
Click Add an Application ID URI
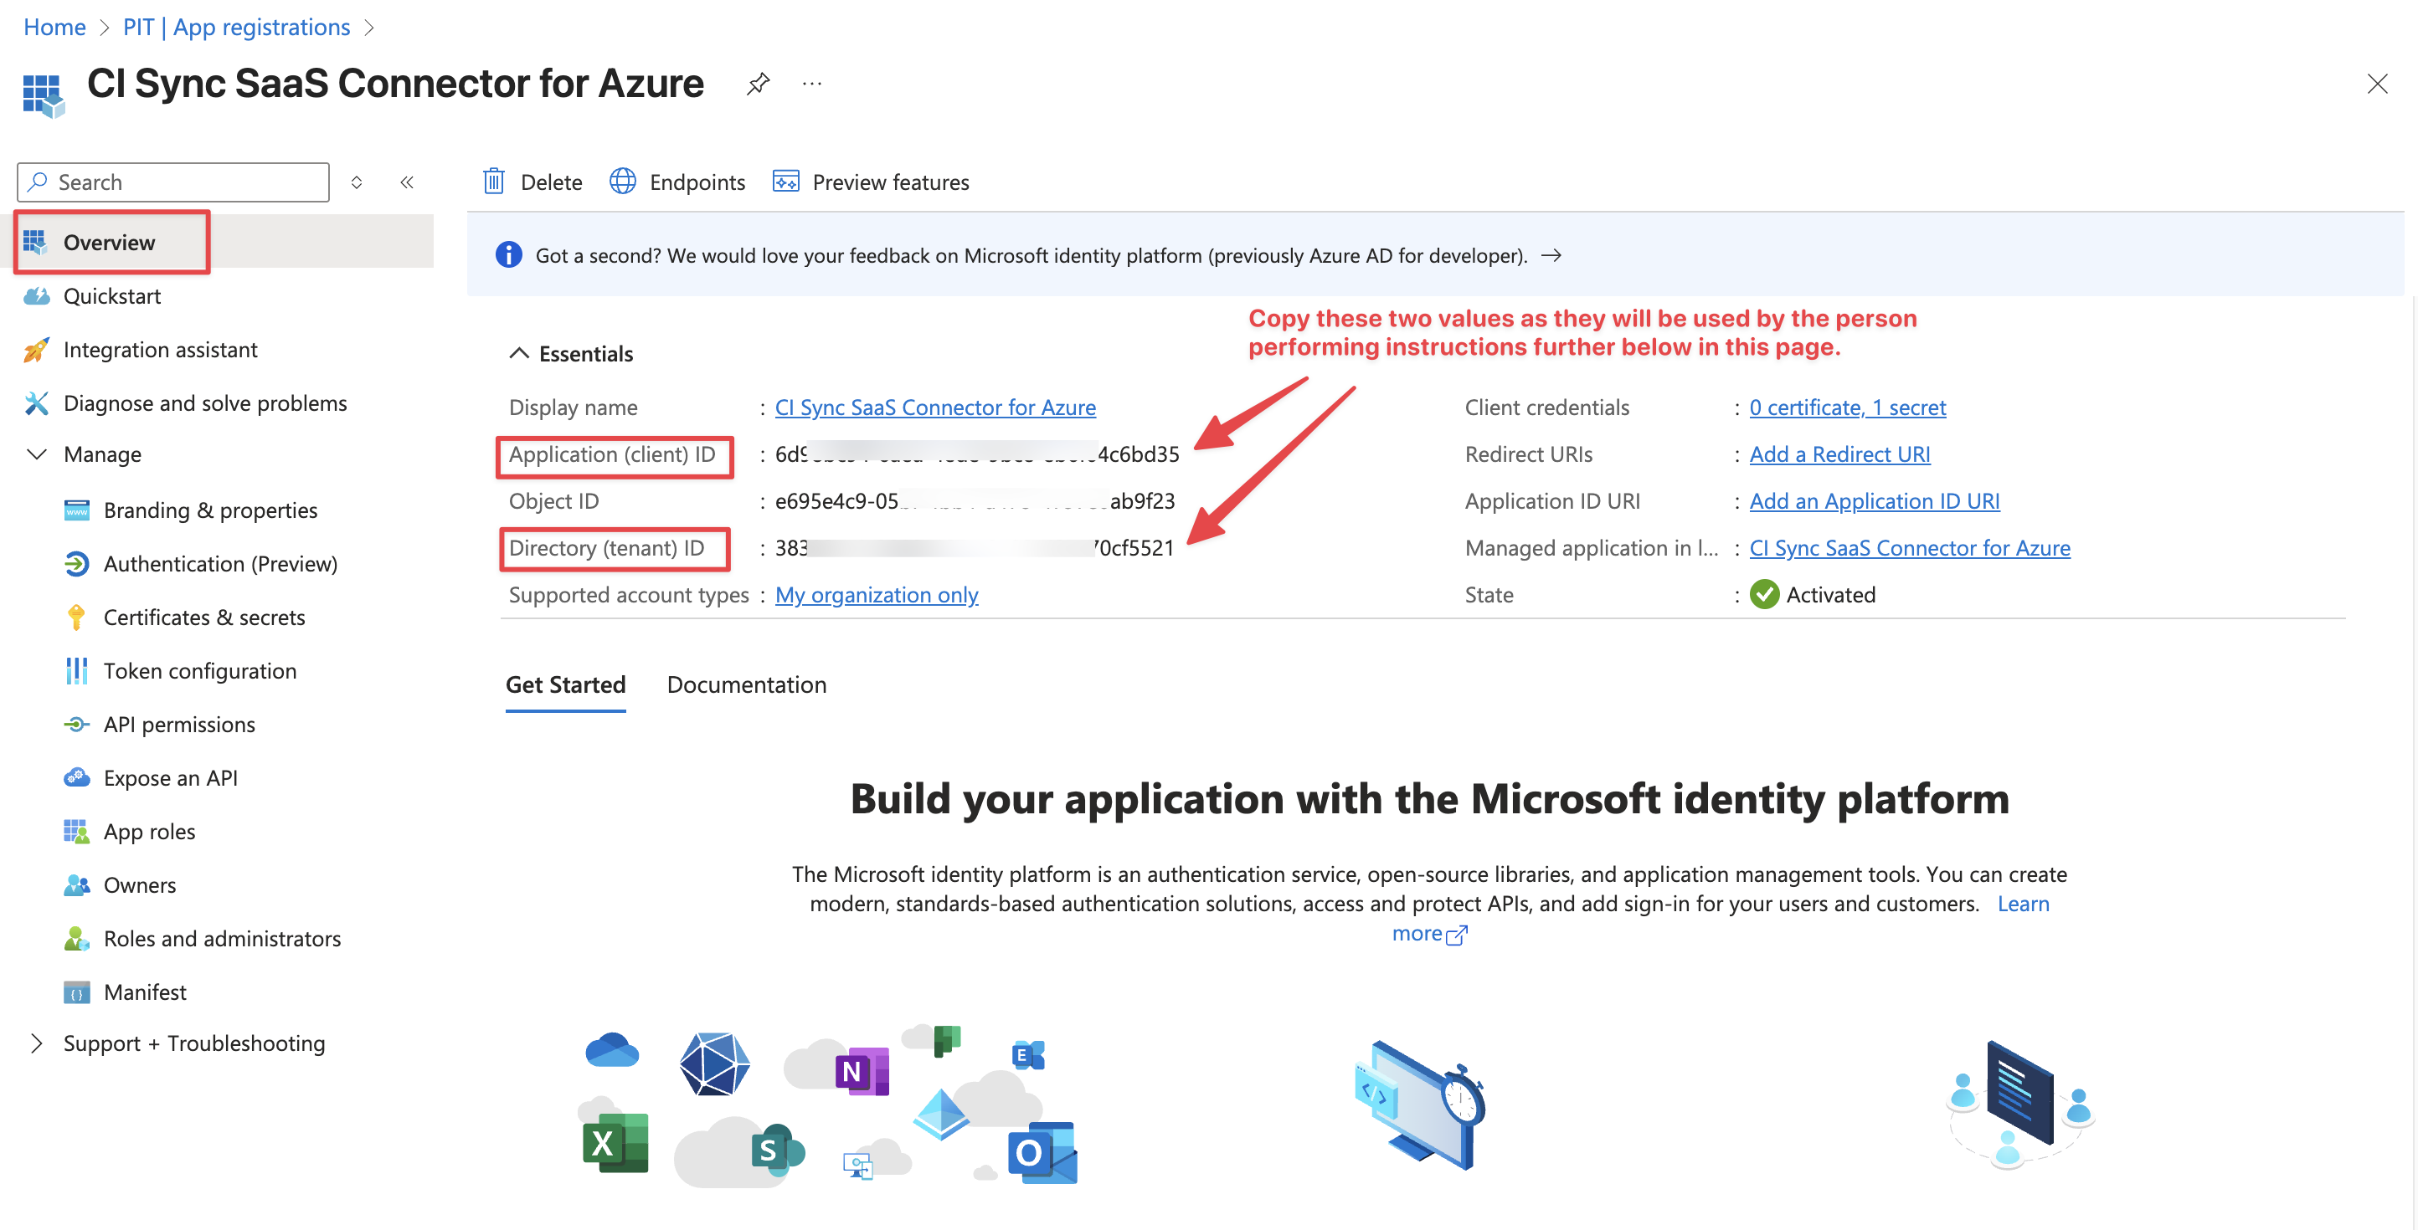1875,501
